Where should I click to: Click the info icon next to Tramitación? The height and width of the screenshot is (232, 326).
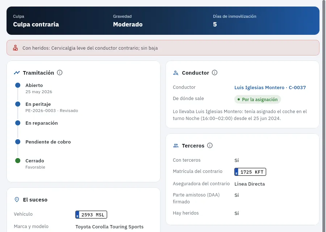pyautogui.click(x=60, y=72)
